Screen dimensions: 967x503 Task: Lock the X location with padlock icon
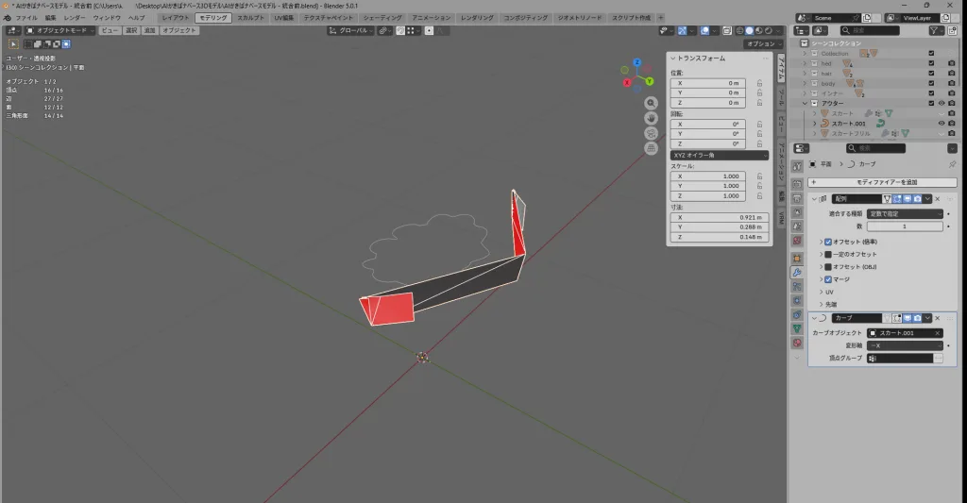click(x=759, y=83)
